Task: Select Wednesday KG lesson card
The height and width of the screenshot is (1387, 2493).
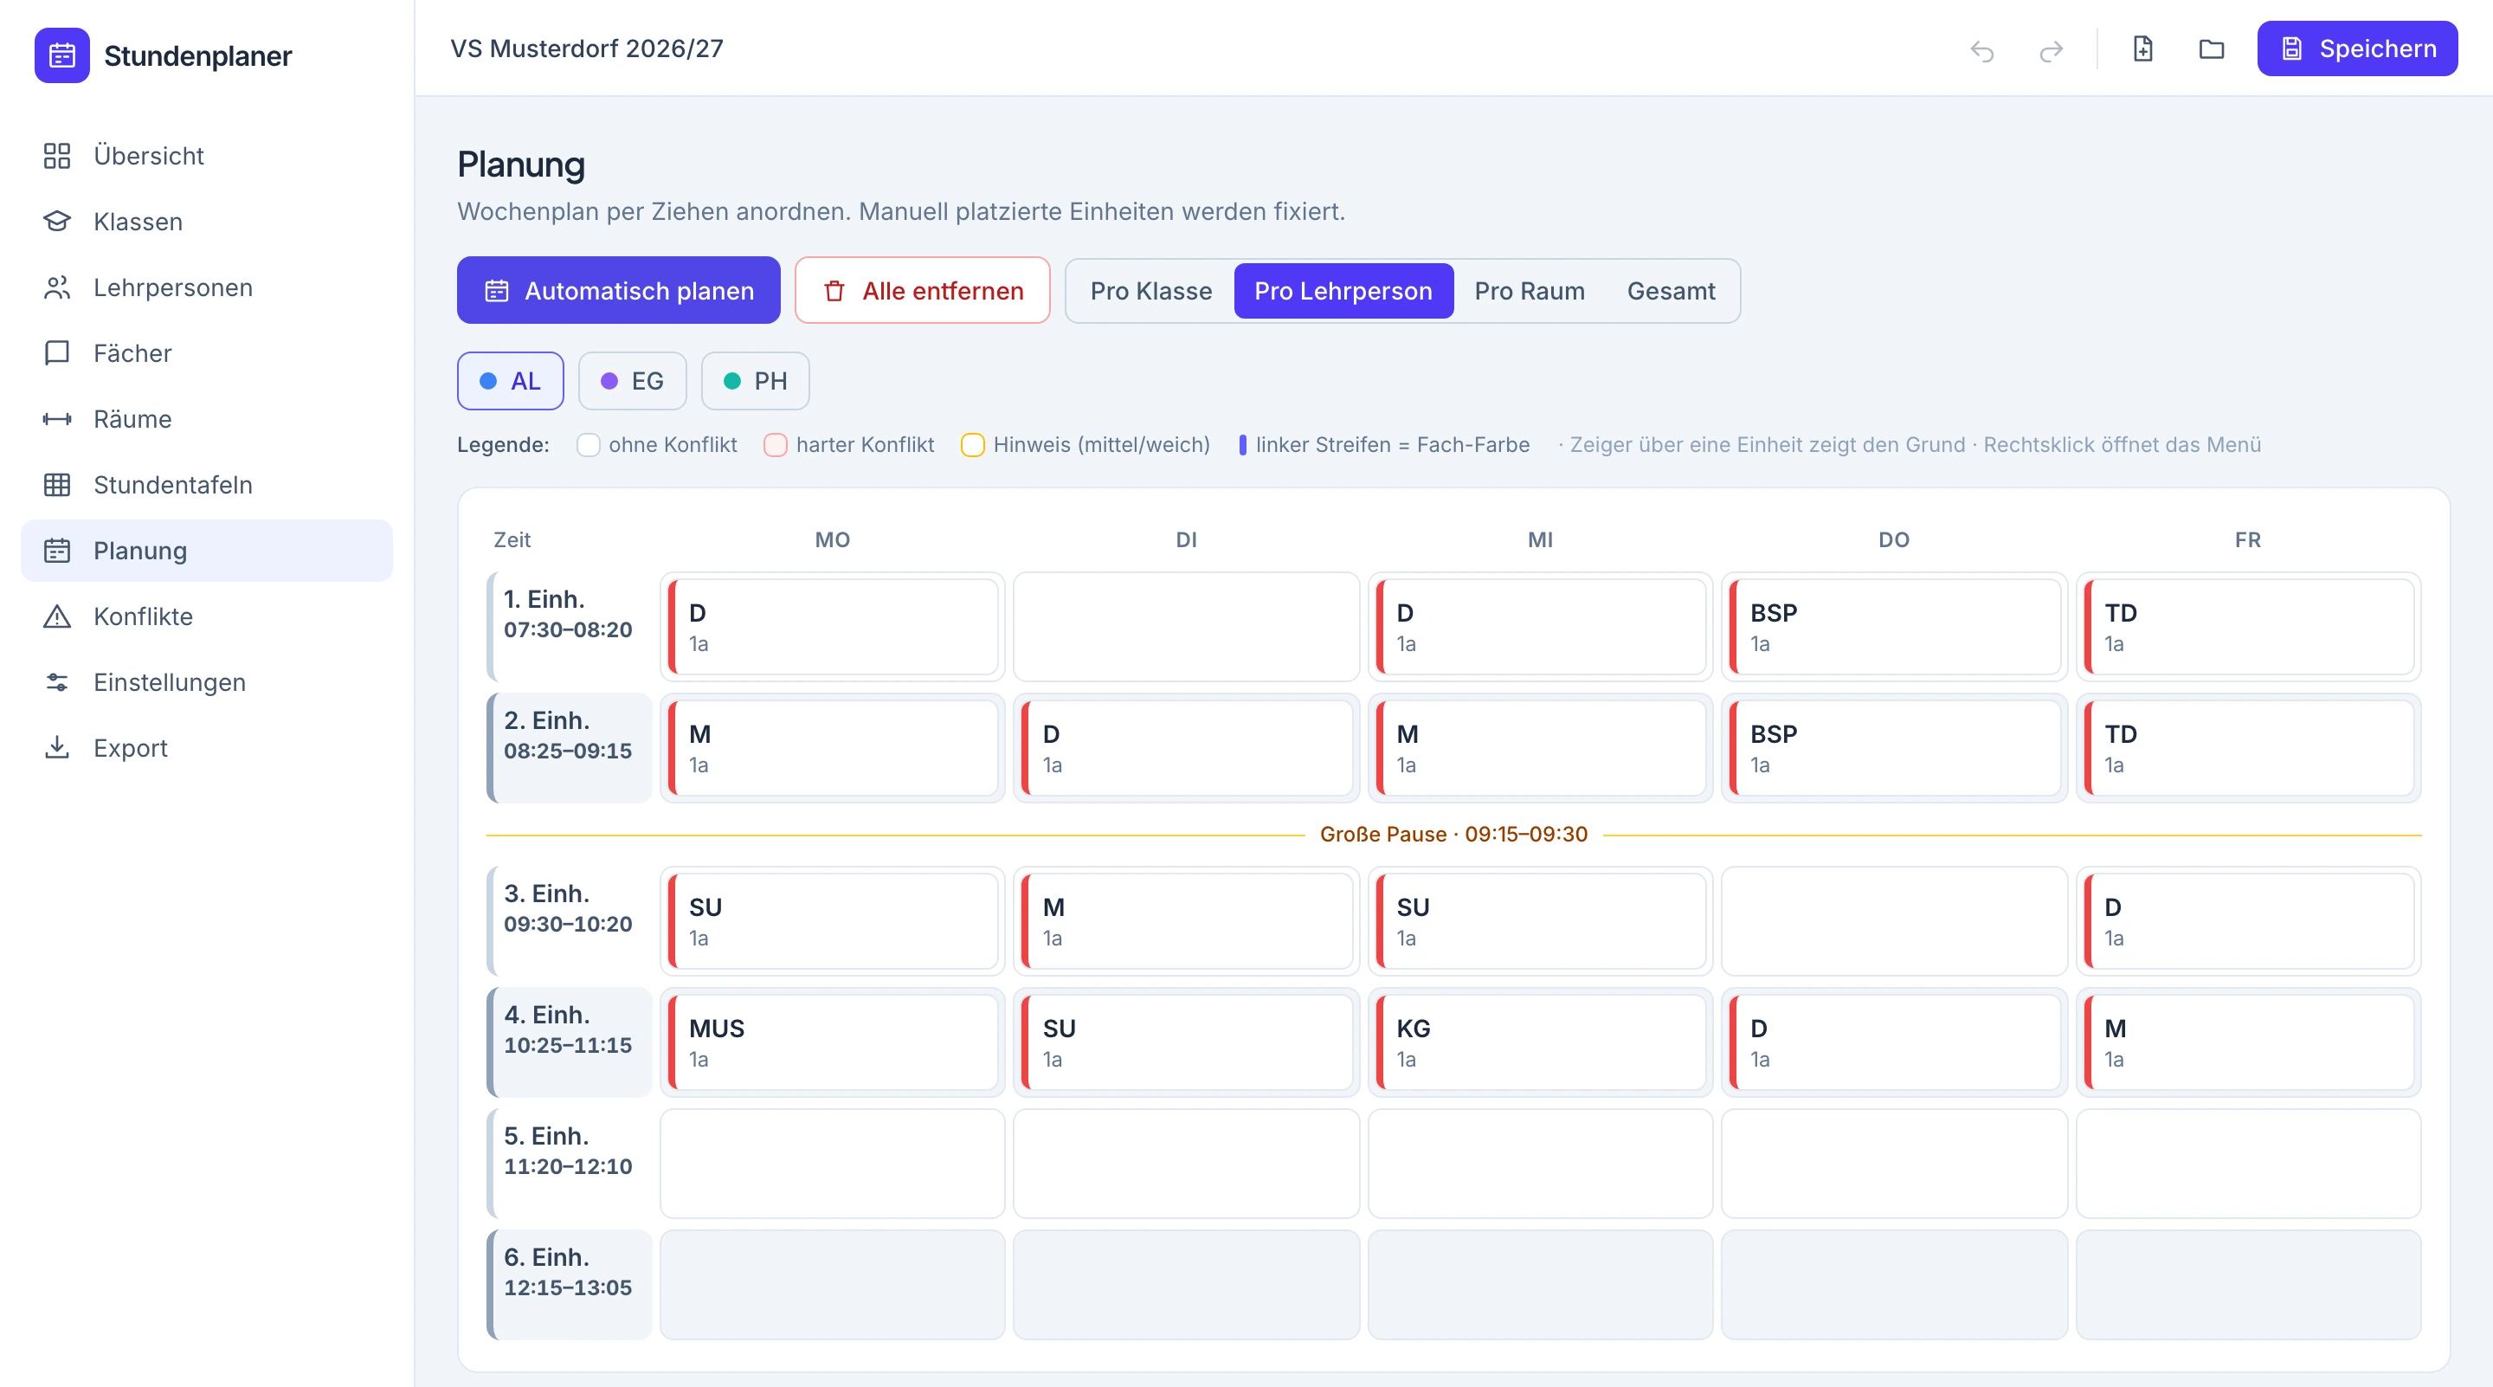Action: [x=1540, y=1042]
